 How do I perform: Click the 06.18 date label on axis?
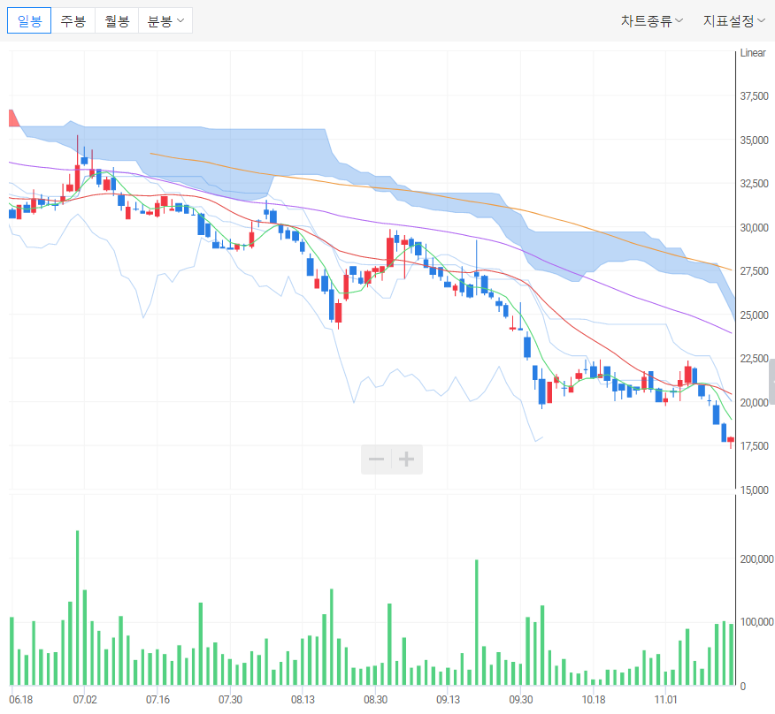(x=20, y=700)
